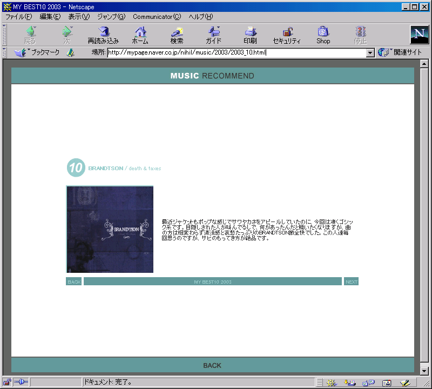Reload the page with 再読み込み

pos(103,35)
